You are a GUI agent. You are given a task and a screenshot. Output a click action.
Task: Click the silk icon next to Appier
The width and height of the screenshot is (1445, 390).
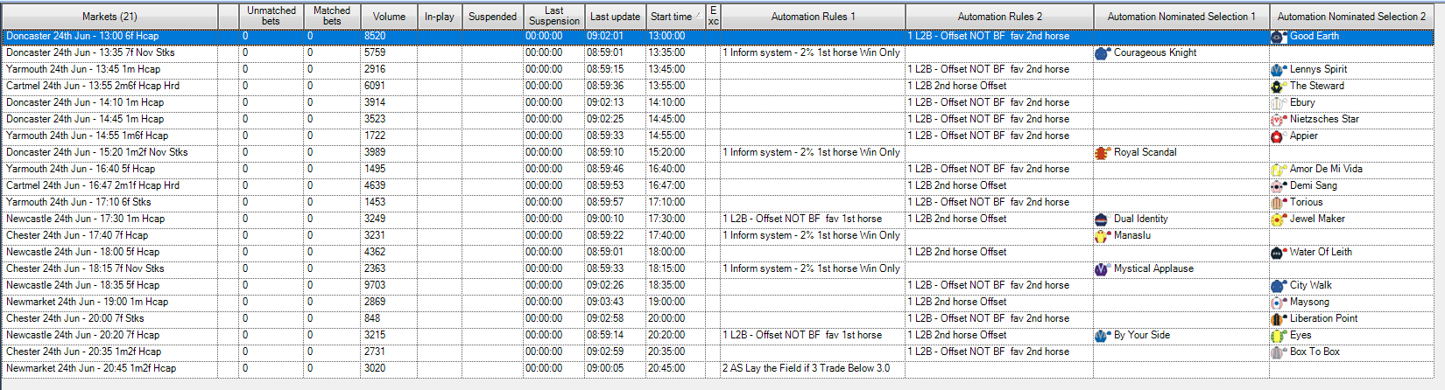[x=1278, y=136]
